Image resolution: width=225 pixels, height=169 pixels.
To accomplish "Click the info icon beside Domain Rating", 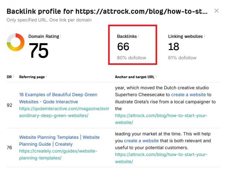I will (x=61, y=36).
